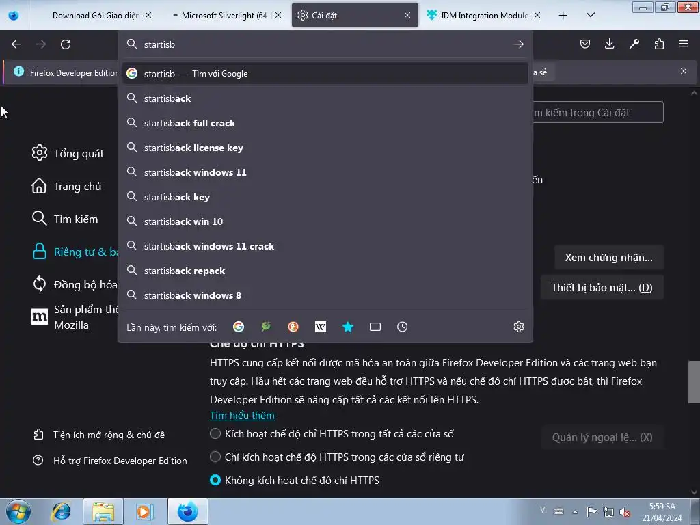The image size is (700, 525).
Task: Go back with the back arrow
Action: pos(16,44)
